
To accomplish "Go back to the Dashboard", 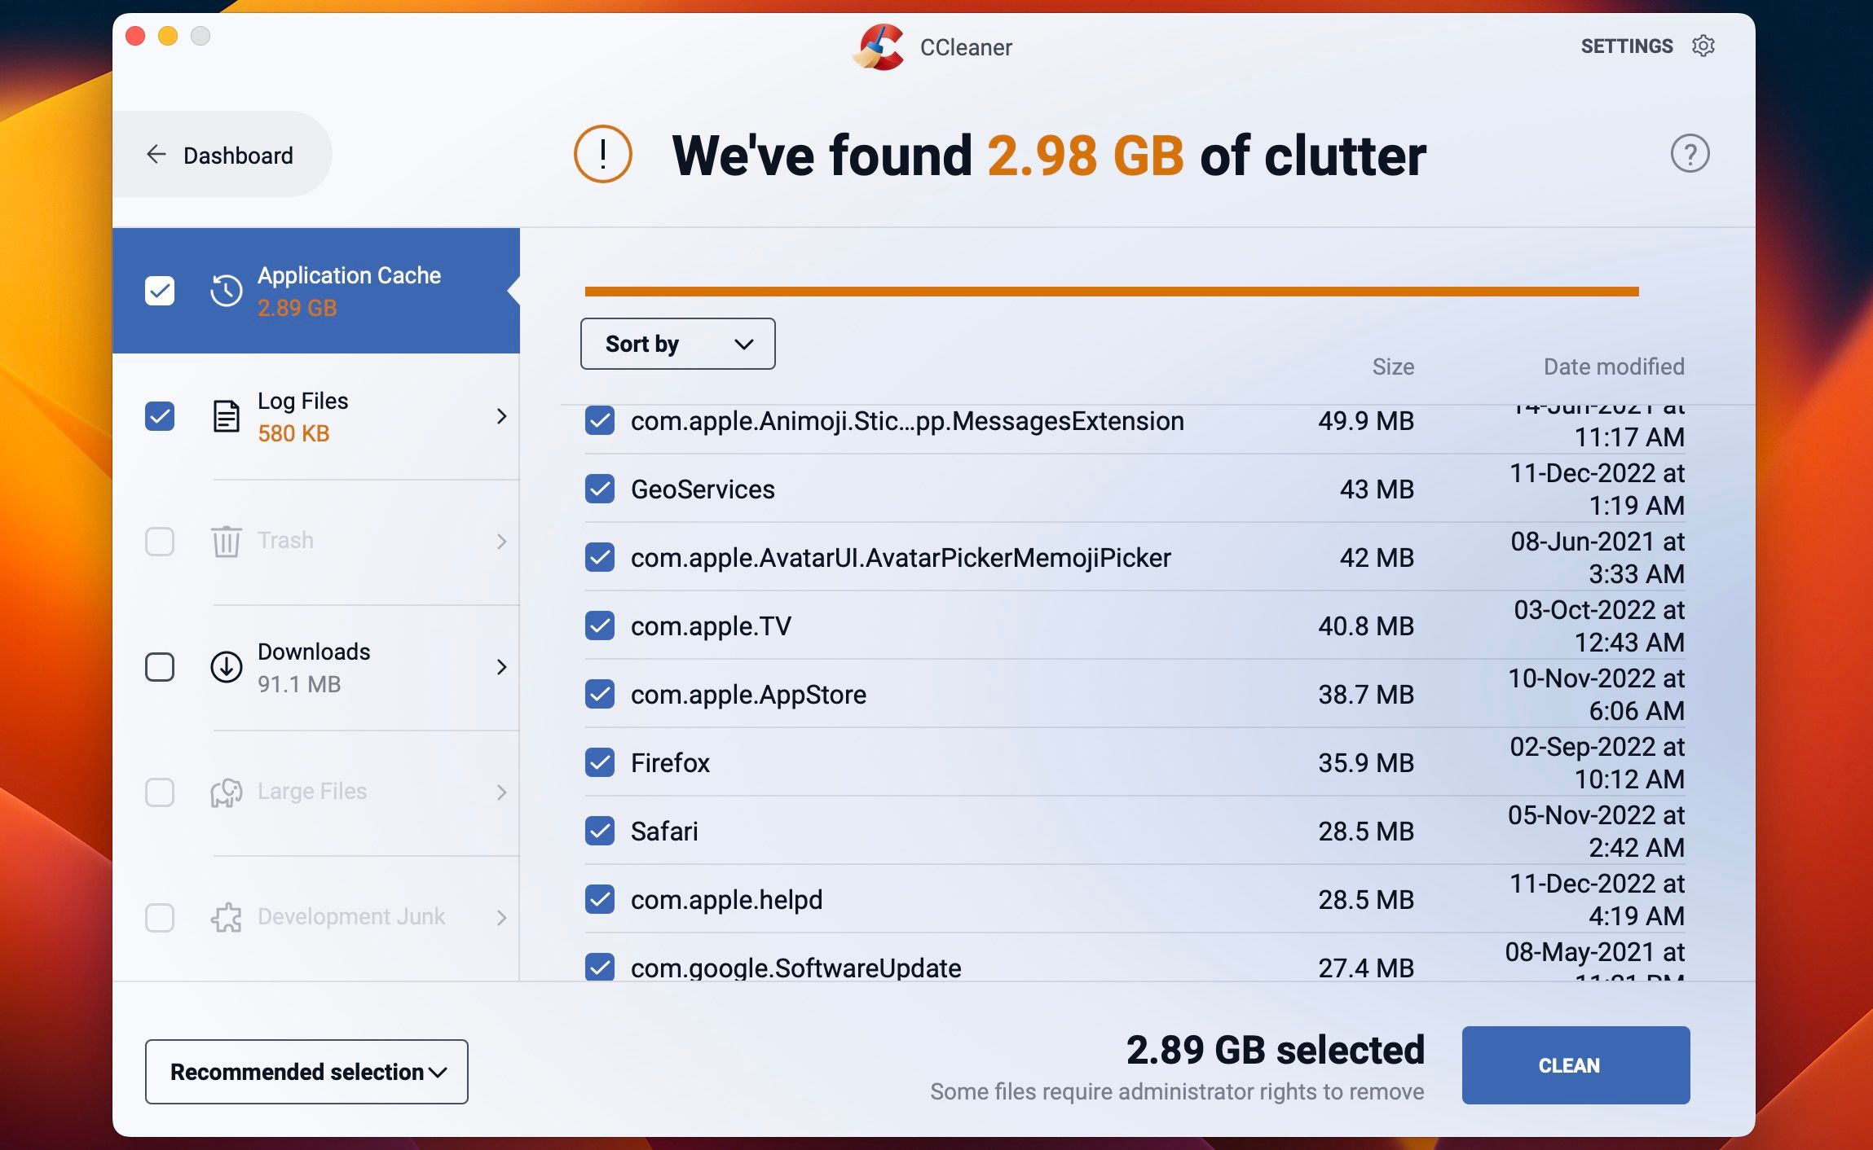I will pyautogui.click(x=220, y=155).
